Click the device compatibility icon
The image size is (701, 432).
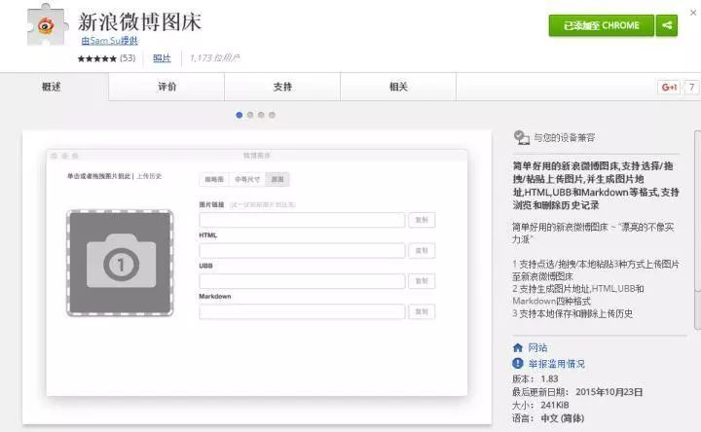[521, 138]
